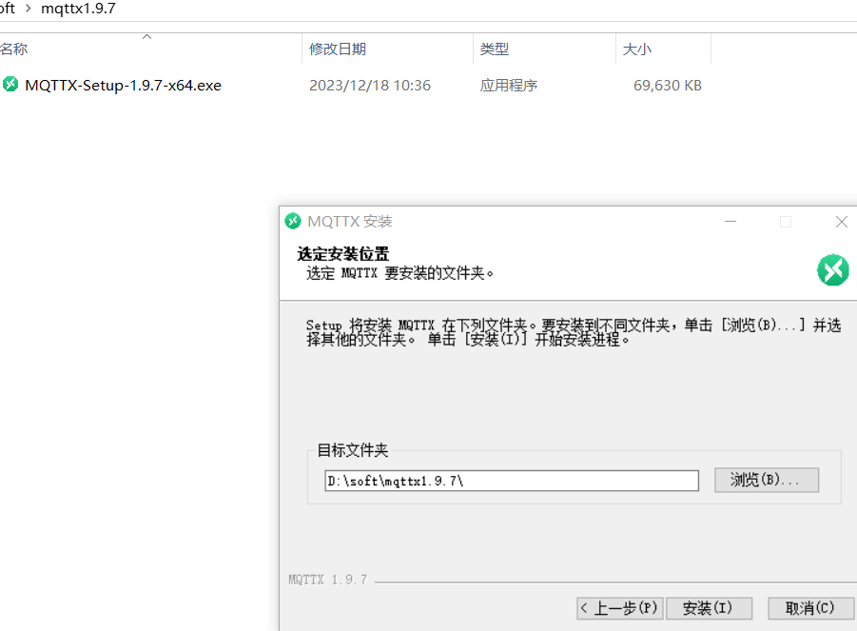The image size is (857, 631).
Task: Click the MQTTX-Setup-1.9.7-x64.exe file icon
Action: (x=10, y=85)
